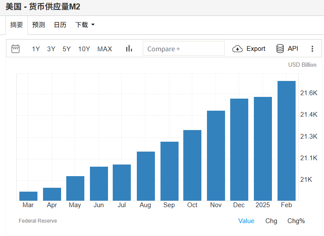Show chart by Value
Viewport: 324px width, 236px height.
pos(246,220)
